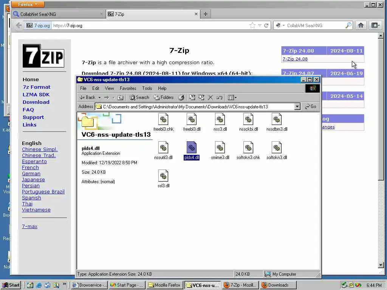The image size is (387, 290).
Task: Select the freebl3.dll file icon
Action: point(192,120)
